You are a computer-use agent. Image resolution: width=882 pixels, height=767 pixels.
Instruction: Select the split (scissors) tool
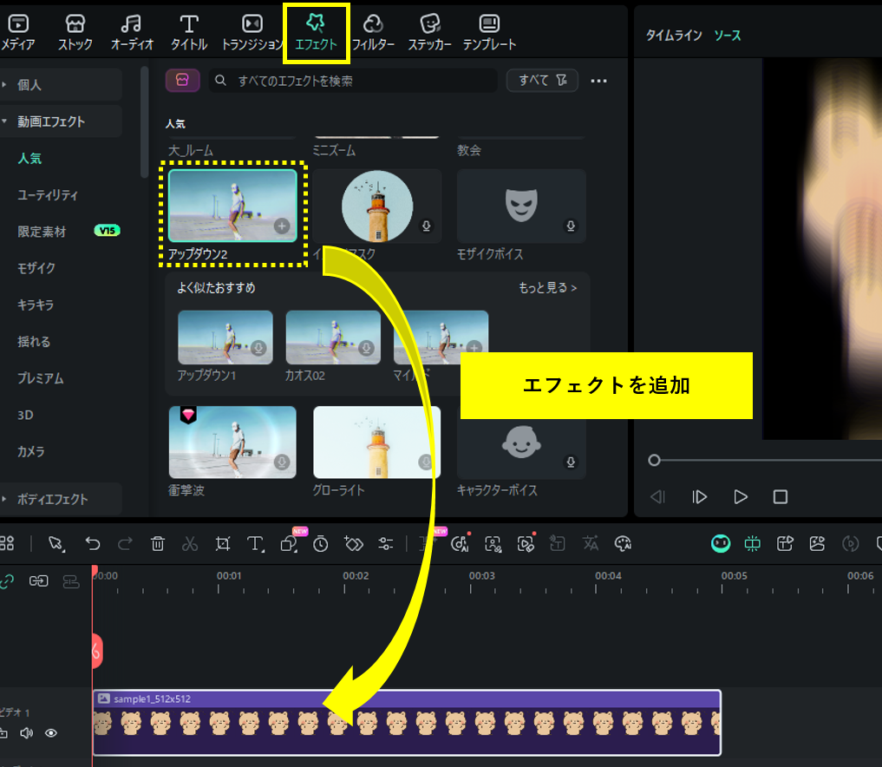(189, 544)
